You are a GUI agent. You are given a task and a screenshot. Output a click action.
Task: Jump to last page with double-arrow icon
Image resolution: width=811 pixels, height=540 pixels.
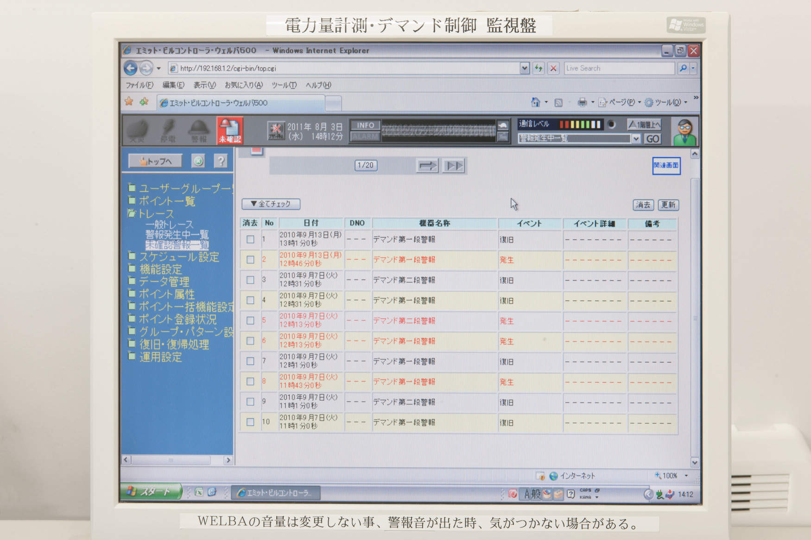point(454,166)
